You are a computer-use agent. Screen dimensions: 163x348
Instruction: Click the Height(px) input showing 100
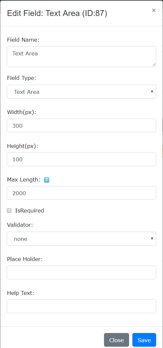81,159
